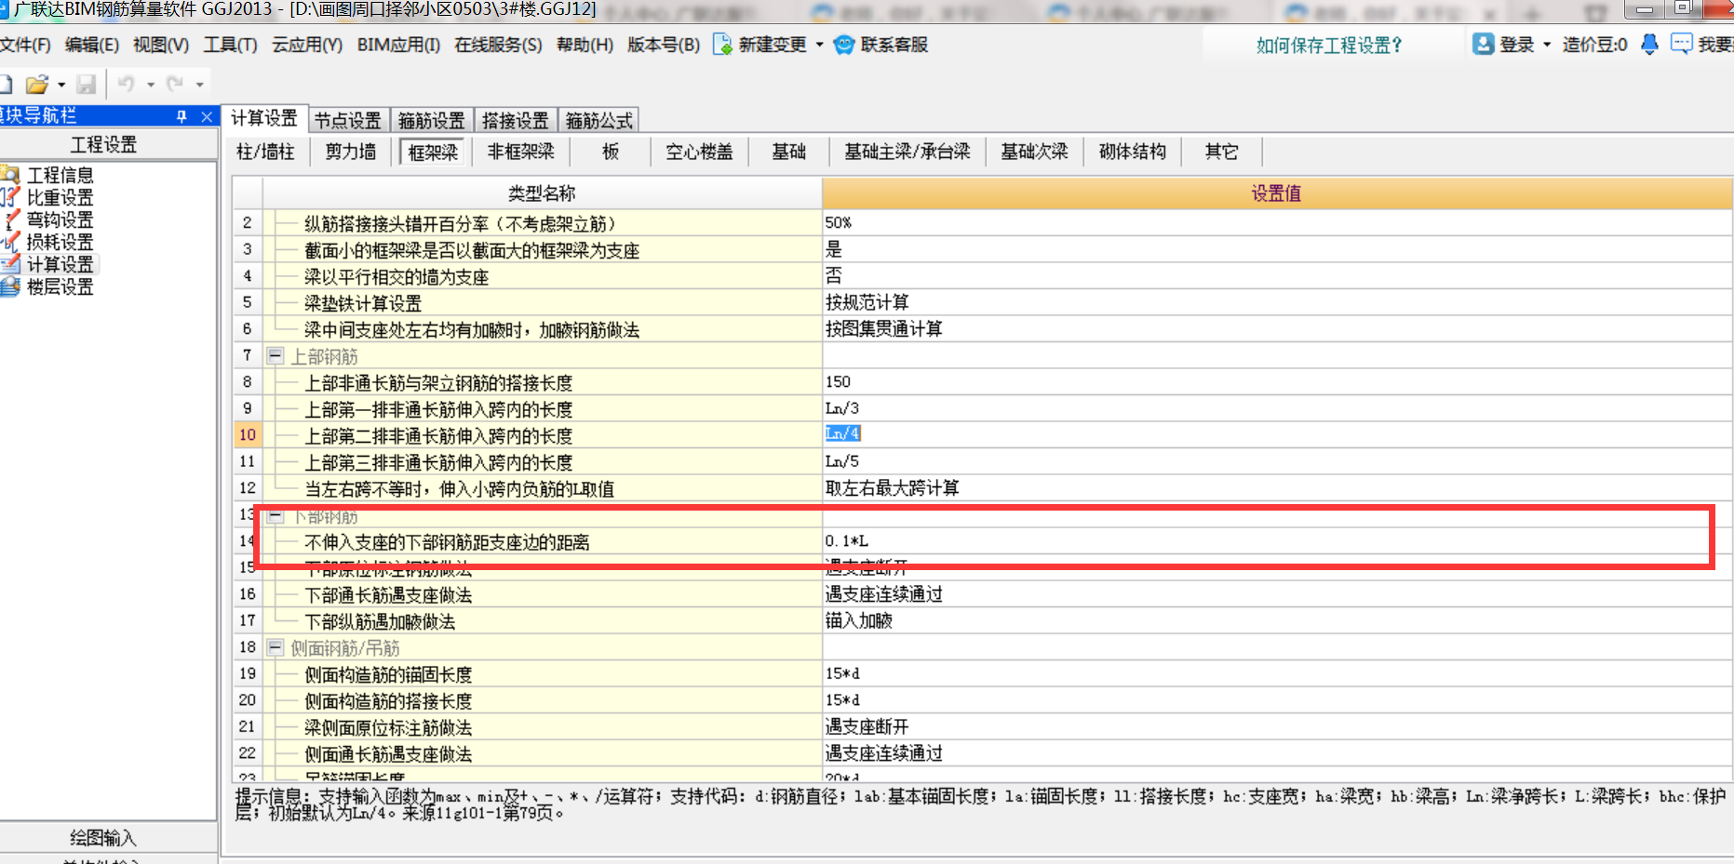Viewport: 1734px width, 864px height.
Task: Click the 造价豆:0 balance label
Action: pos(1594,45)
